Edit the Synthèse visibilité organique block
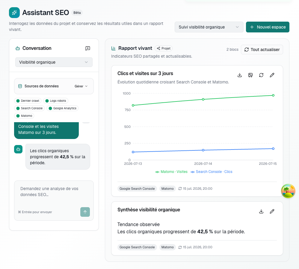Screen dimensions: 299x269 272,211
